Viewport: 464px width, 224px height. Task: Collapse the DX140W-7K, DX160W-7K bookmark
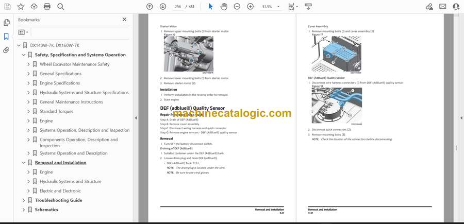pyautogui.click(x=19, y=45)
